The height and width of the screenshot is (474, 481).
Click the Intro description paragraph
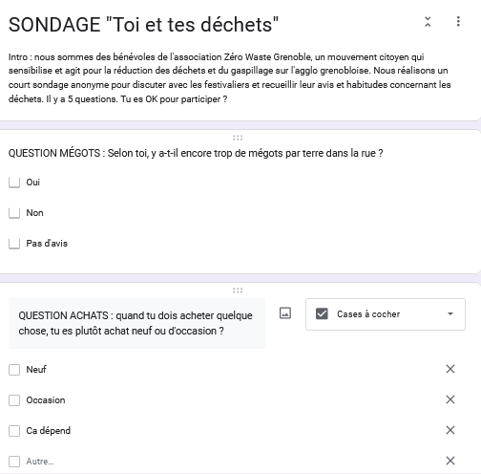[x=230, y=78]
